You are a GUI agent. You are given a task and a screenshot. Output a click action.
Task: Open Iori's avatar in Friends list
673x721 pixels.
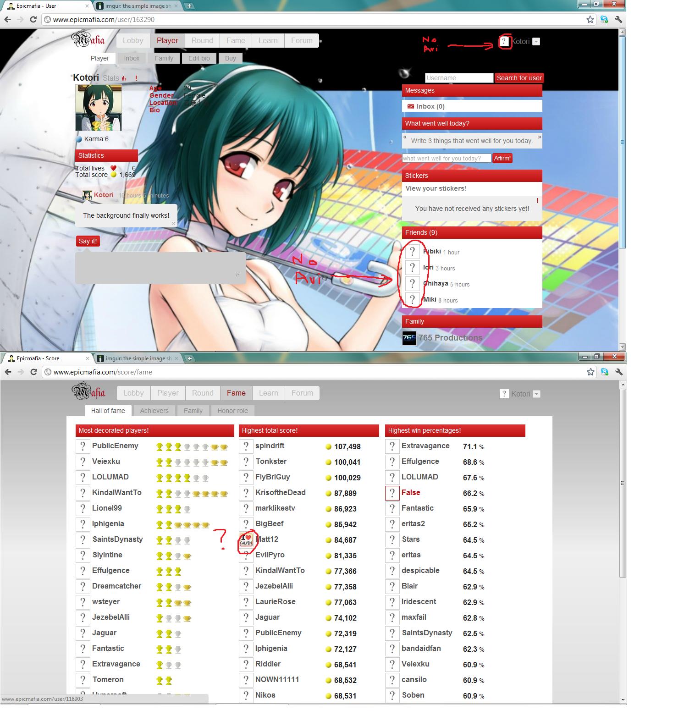412,267
